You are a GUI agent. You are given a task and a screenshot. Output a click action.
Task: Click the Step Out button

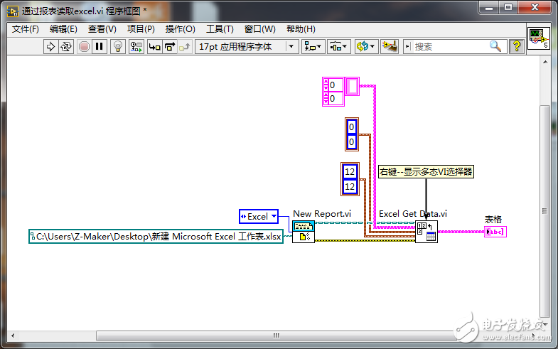coord(185,47)
